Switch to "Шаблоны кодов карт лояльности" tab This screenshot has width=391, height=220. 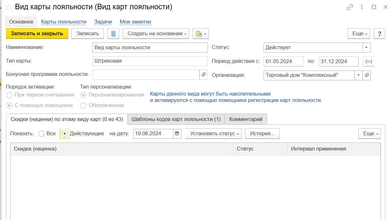coord(176,119)
